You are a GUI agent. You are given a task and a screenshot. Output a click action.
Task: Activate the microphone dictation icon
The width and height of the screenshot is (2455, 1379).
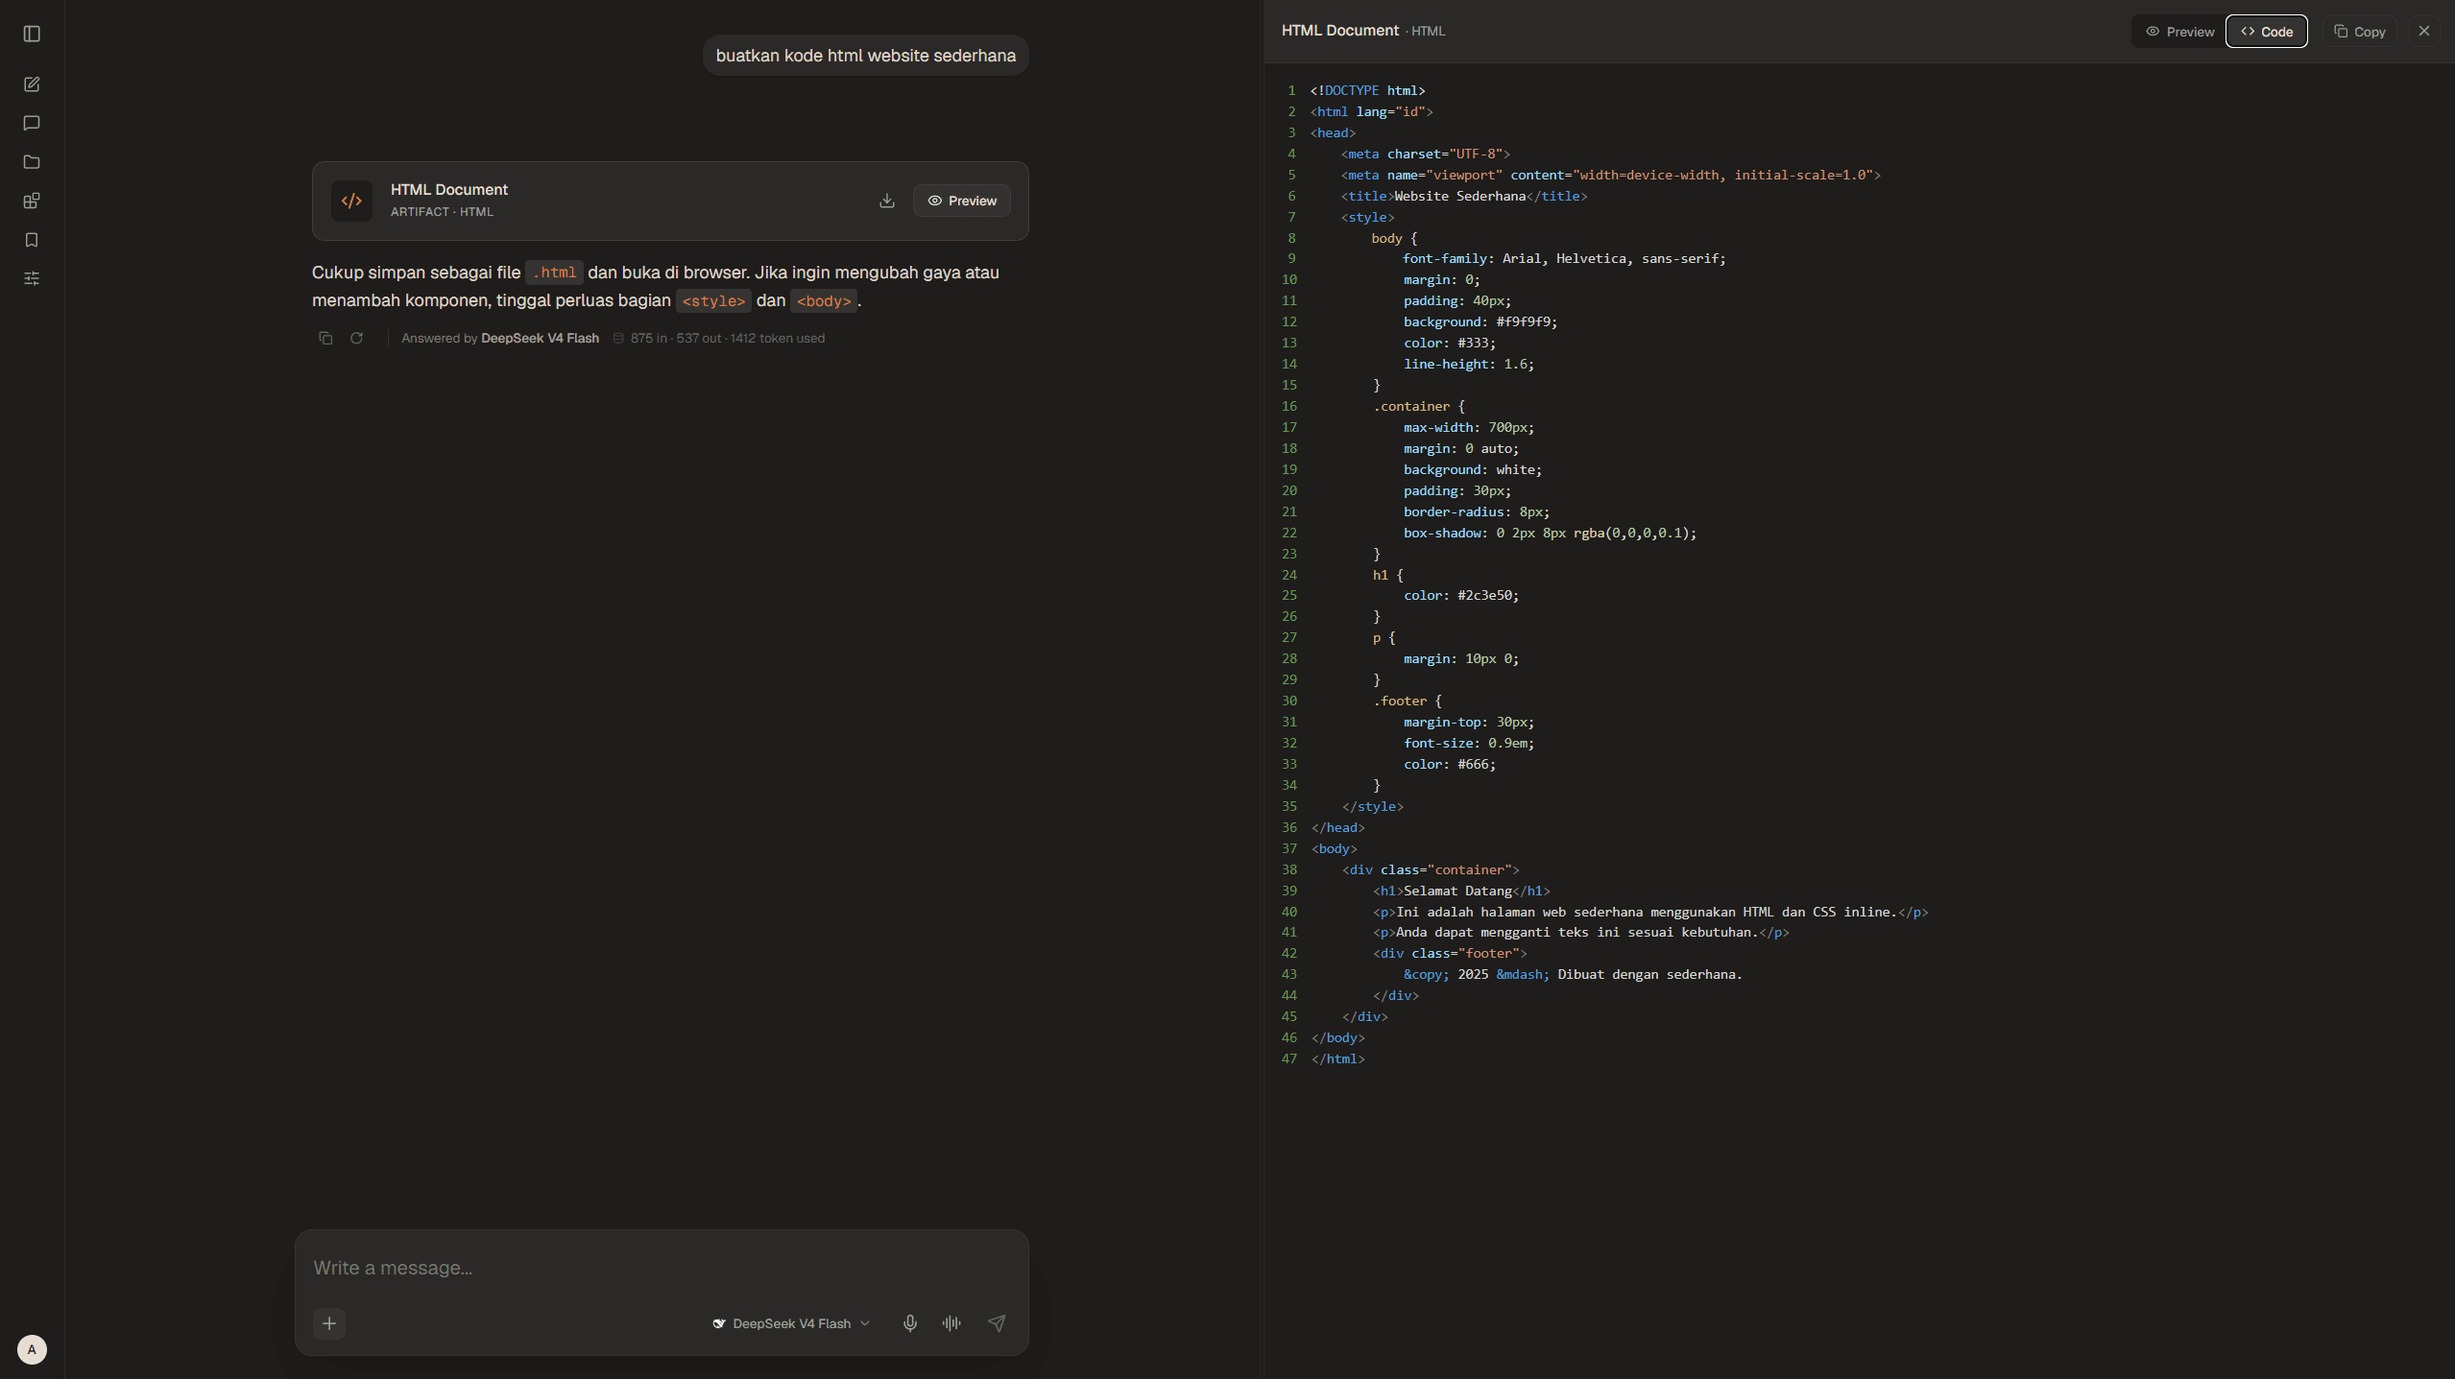(x=910, y=1323)
